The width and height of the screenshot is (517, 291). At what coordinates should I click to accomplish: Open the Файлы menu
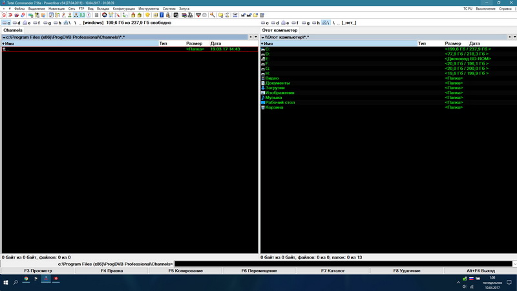(x=19, y=8)
